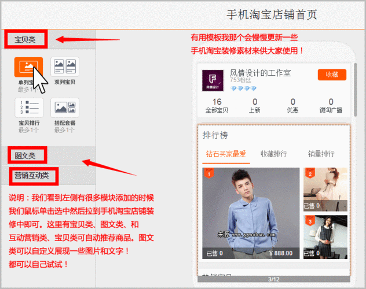Click the shop name 风情设计的工作室
The image size is (366, 289).
tap(260, 73)
